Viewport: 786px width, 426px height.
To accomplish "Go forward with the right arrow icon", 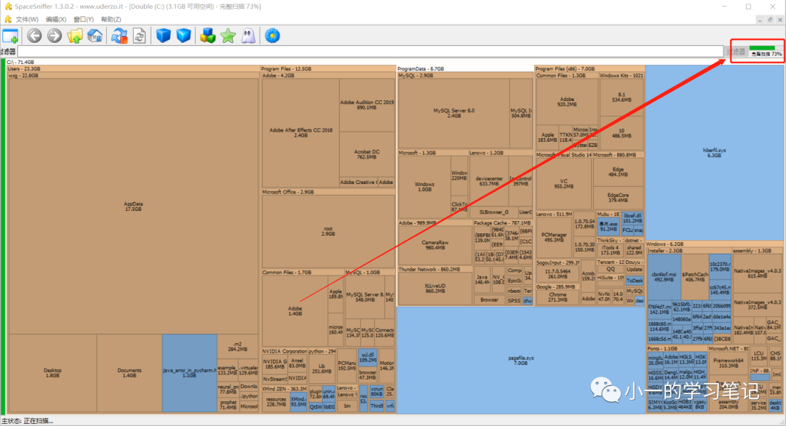I will coord(54,36).
